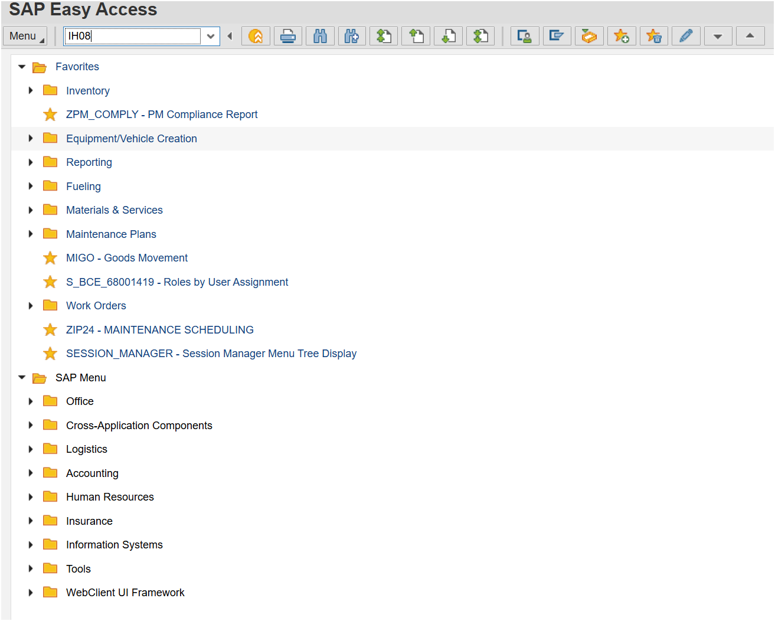The image size is (775, 621).
Task: Click into the transaction command field
Action: pos(132,36)
